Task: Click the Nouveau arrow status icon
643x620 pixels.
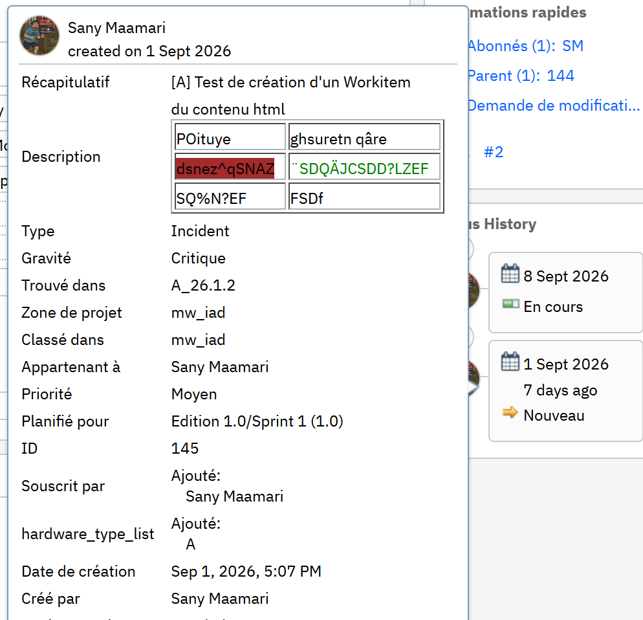Action: click(x=510, y=412)
